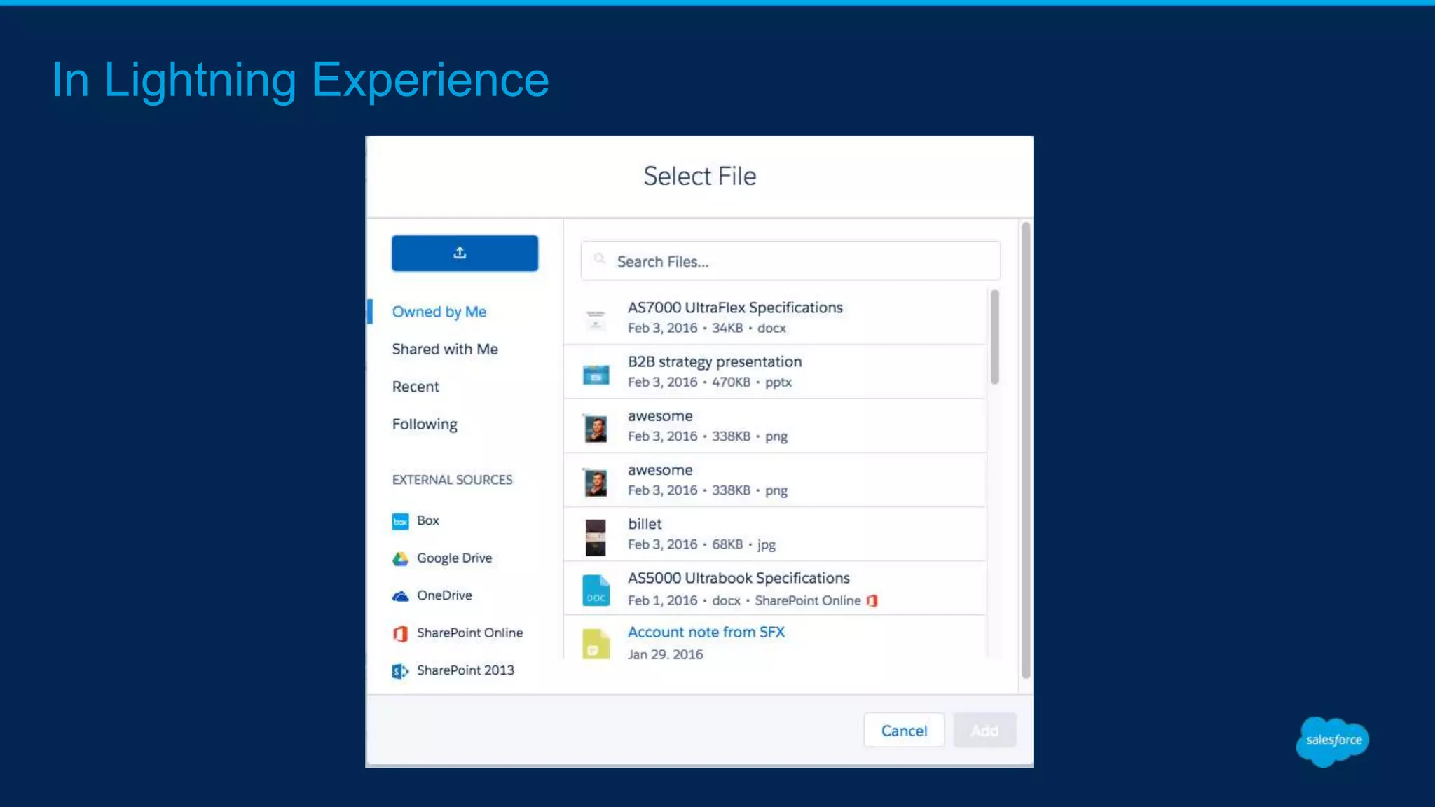Click the AS5000 DOC file icon
This screenshot has height=807, width=1435.
(596, 591)
